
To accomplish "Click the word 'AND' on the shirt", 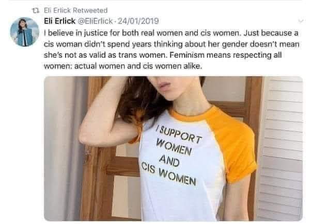I will tap(169, 161).
